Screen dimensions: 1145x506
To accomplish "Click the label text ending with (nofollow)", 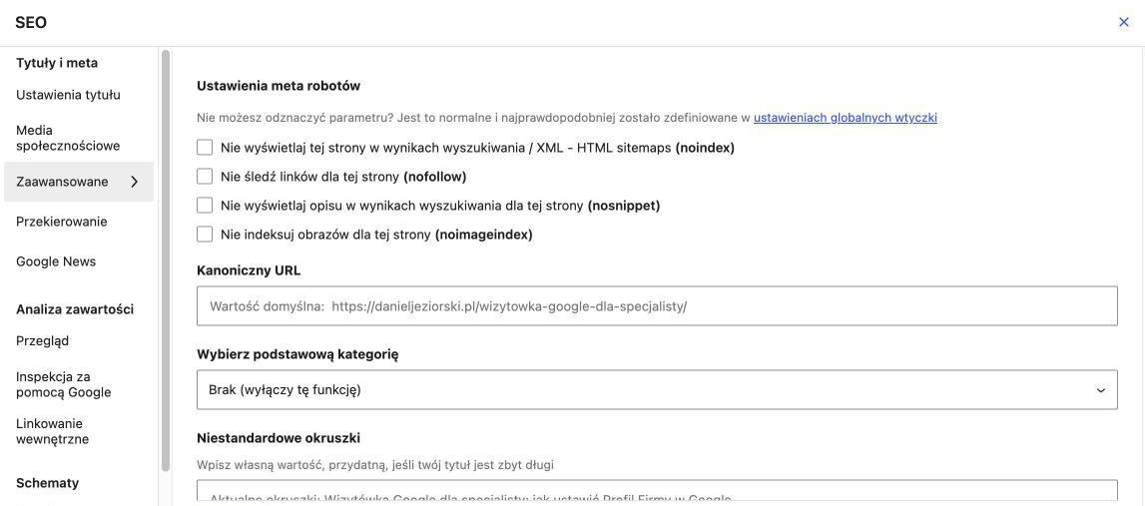I will click(343, 177).
